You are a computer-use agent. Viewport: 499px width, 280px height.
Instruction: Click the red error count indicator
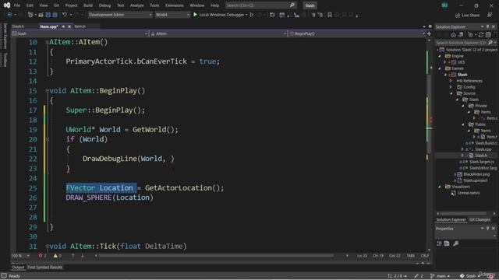[42, 256]
